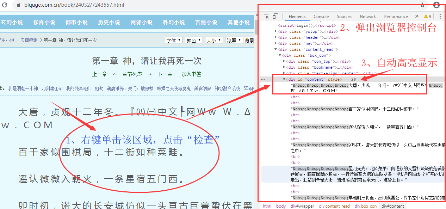Open the 滚屏 auto-scroll dropdown
The width and height of the screenshot is (446, 209).
(234, 40)
